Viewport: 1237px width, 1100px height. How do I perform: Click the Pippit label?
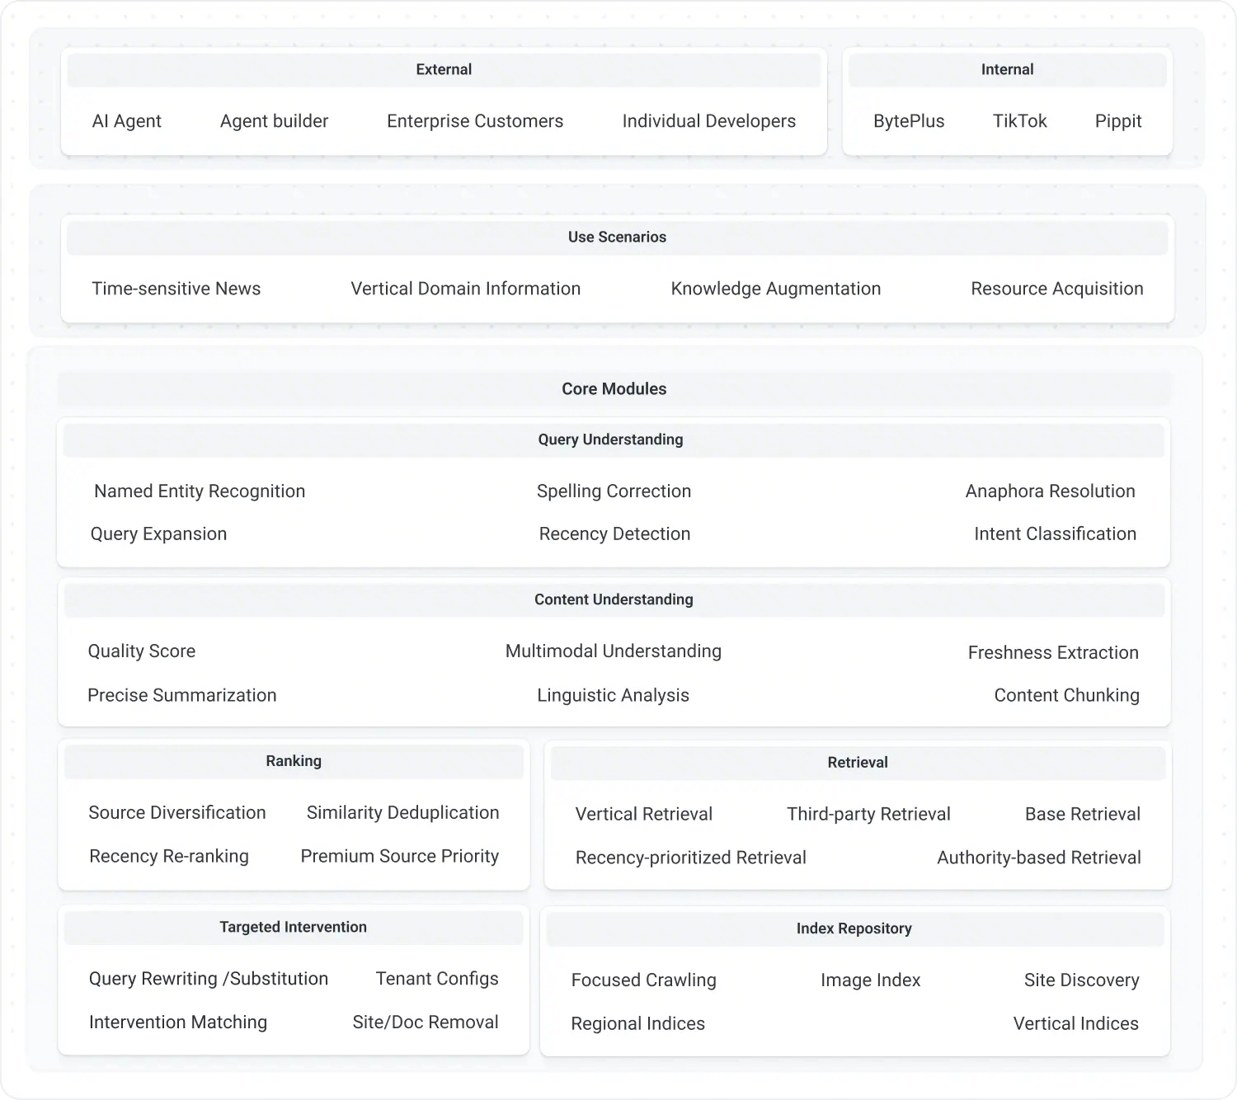(x=1118, y=121)
